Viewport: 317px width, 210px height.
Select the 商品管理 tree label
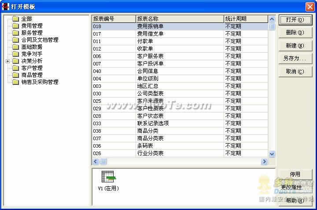pyautogui.click(x=32, y=75)
